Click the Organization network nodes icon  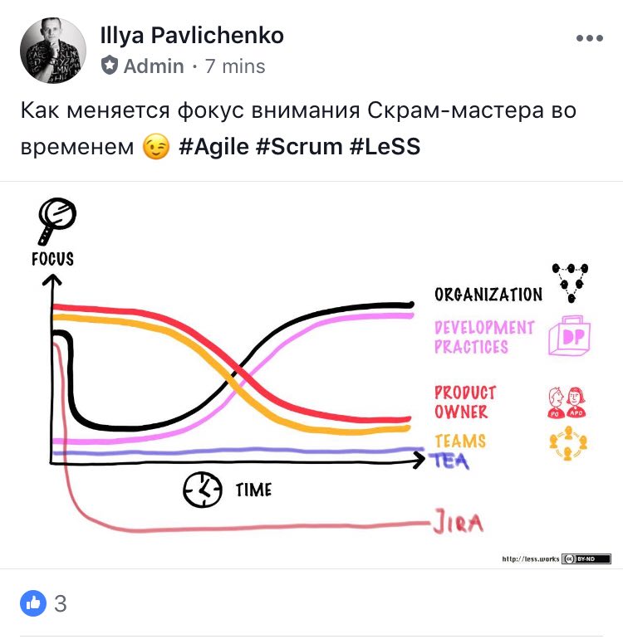point(570,282)
